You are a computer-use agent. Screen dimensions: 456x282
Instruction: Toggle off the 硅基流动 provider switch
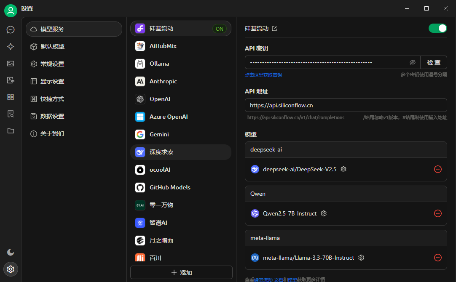click(x=437, y=28)
